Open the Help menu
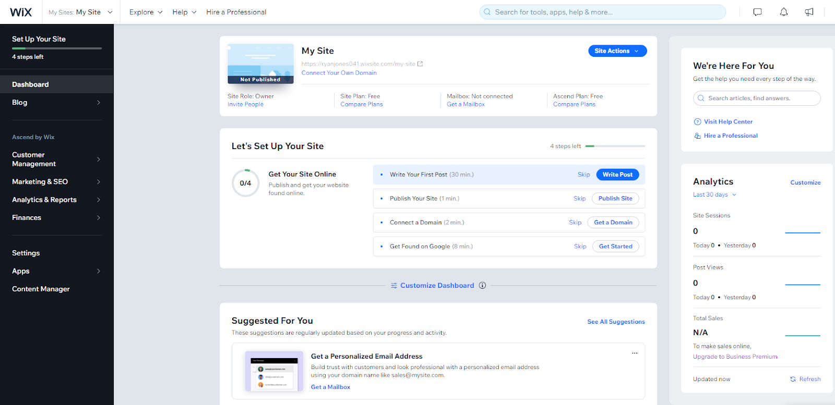Screen dimensions: 835x405 pos(184,12)
